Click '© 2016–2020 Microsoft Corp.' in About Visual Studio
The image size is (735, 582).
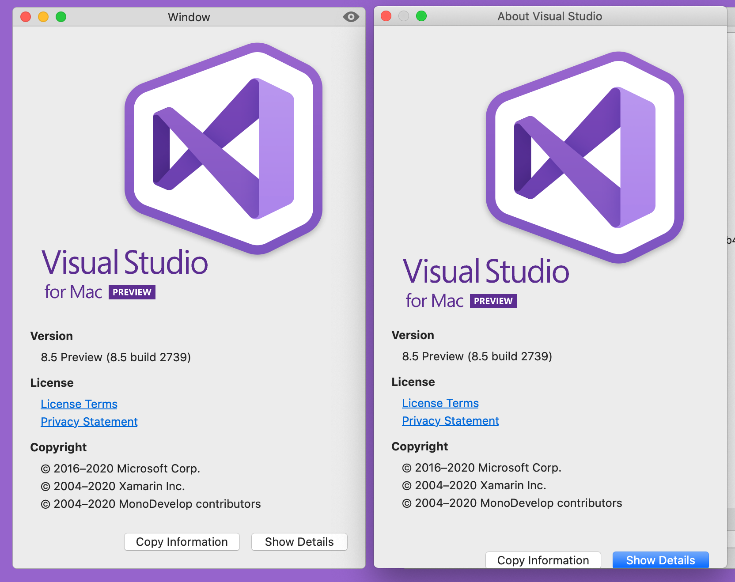tap(481, 468)
